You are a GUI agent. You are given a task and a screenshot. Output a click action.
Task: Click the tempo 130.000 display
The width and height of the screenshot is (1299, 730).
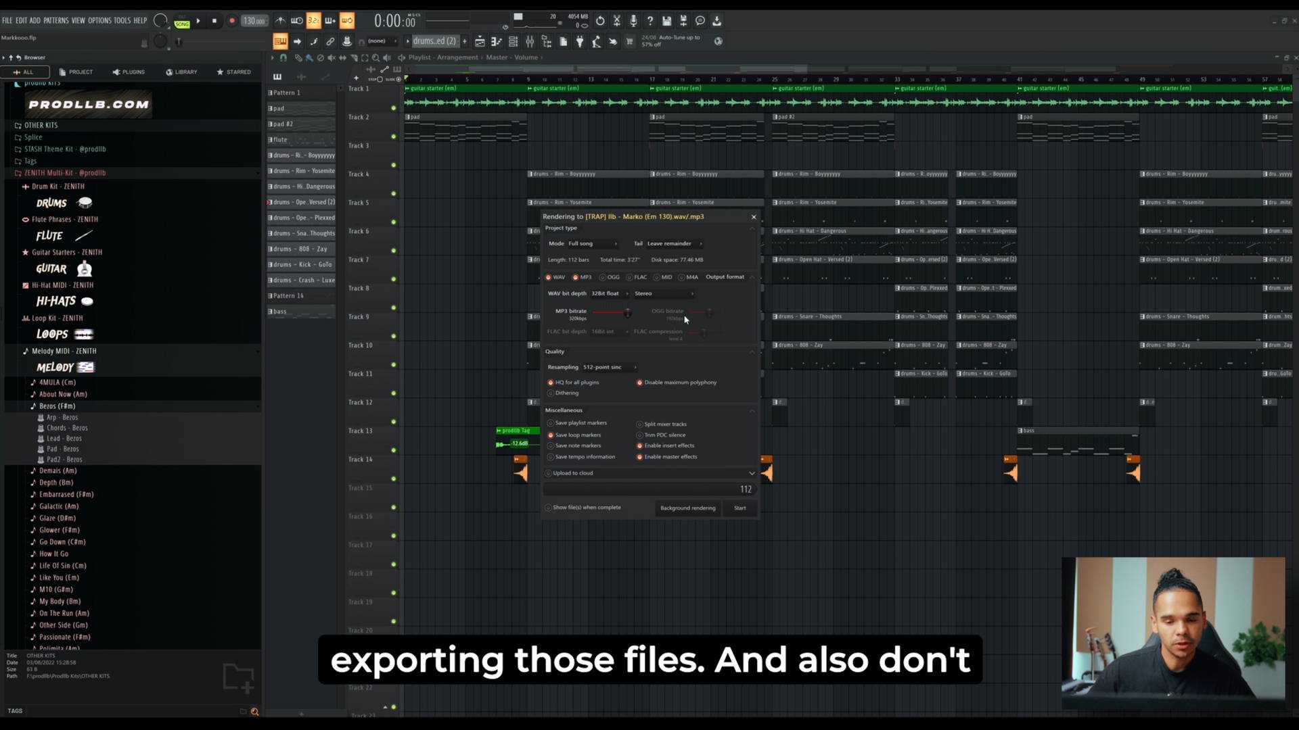tap(254, 21)
